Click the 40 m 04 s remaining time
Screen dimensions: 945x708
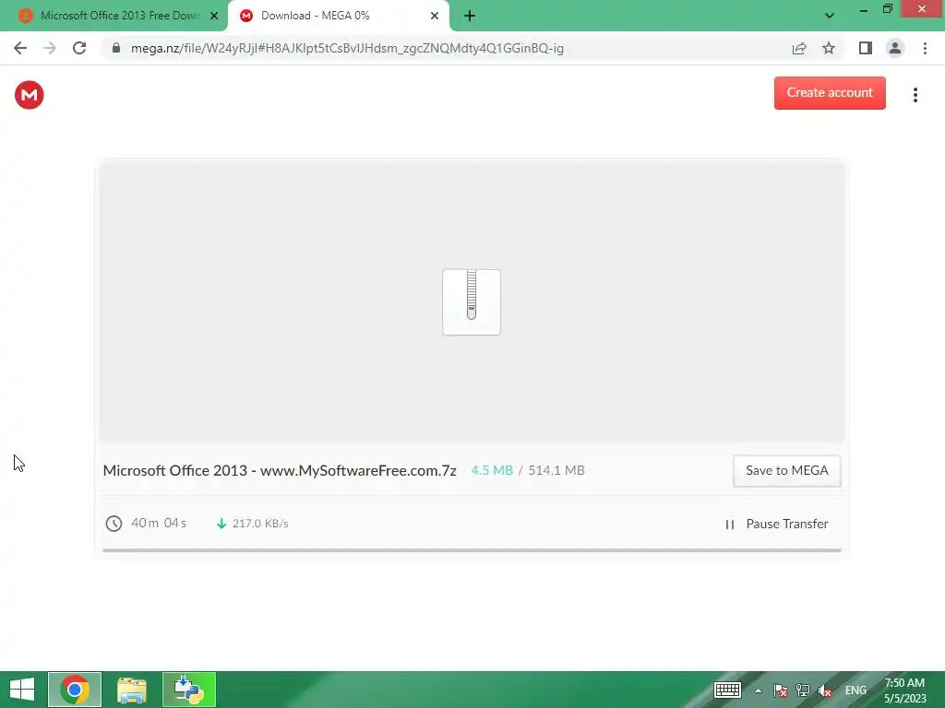pyautogui.click(x=159, y=523)
